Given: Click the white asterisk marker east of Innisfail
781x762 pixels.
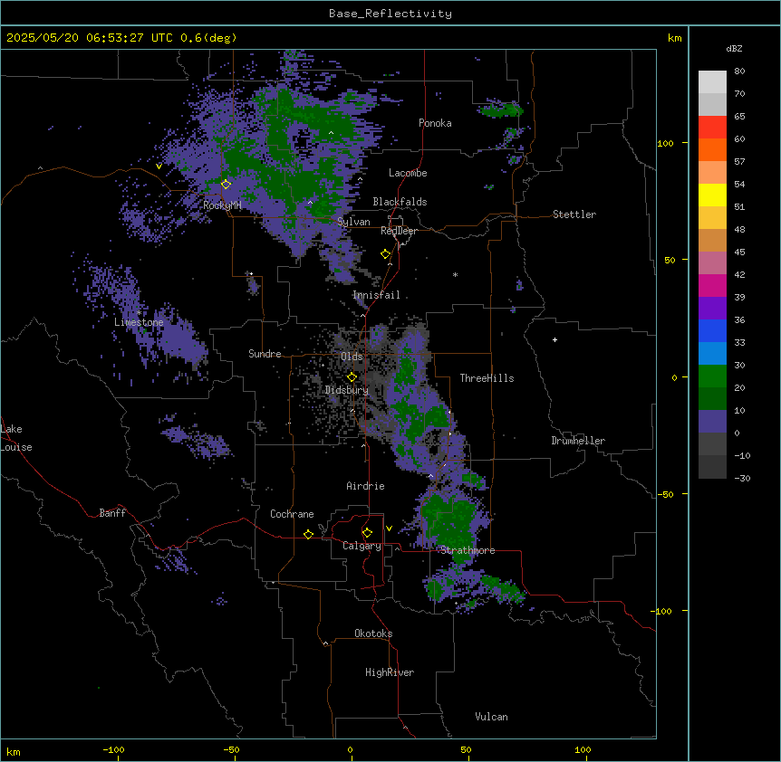Looking at the screenshot, I should 455,274.
